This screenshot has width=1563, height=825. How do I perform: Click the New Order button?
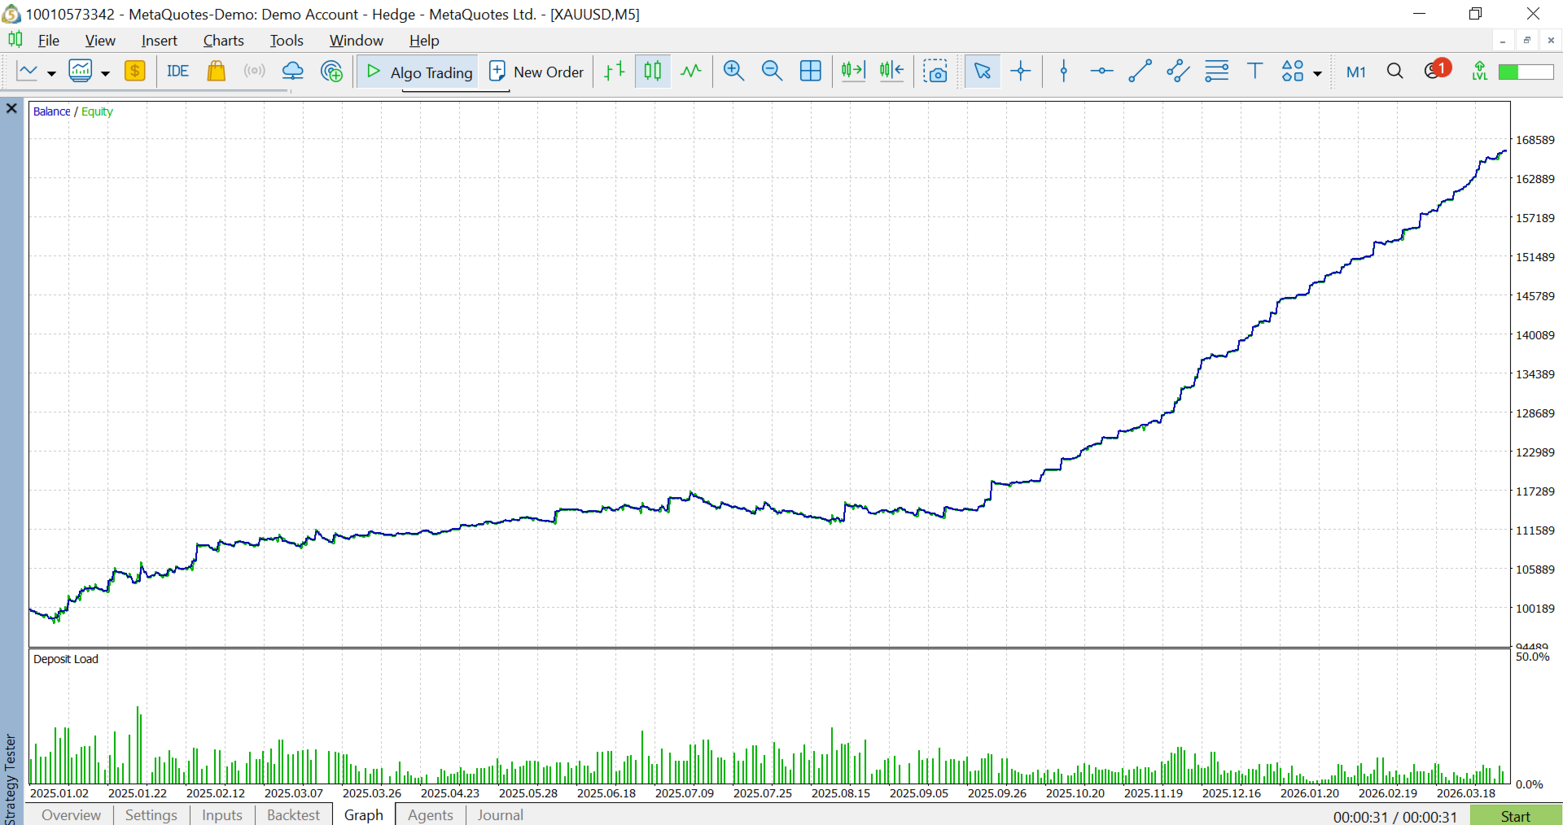pos(536,72)
